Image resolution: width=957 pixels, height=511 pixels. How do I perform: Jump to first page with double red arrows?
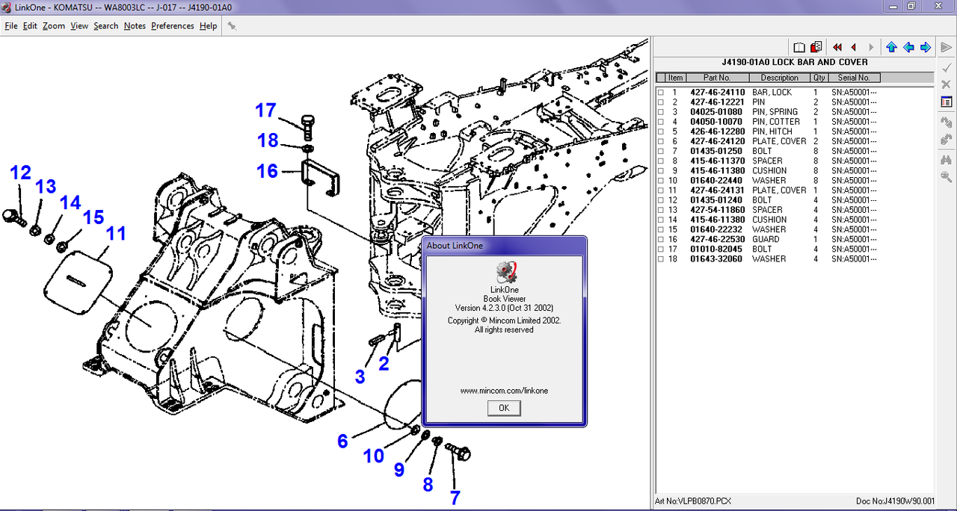coord(838,47)
